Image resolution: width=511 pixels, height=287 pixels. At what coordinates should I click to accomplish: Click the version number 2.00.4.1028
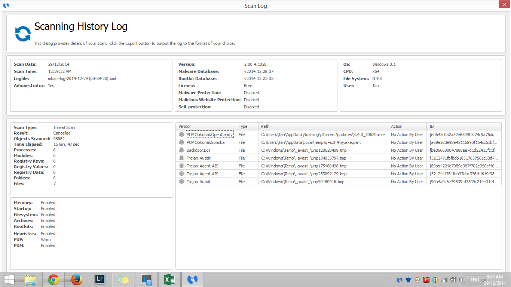(255, 64)
